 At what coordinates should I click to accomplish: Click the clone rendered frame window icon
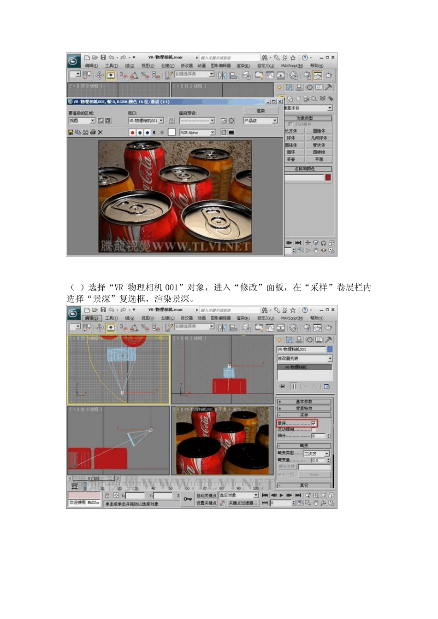click(x=85, y=133)
